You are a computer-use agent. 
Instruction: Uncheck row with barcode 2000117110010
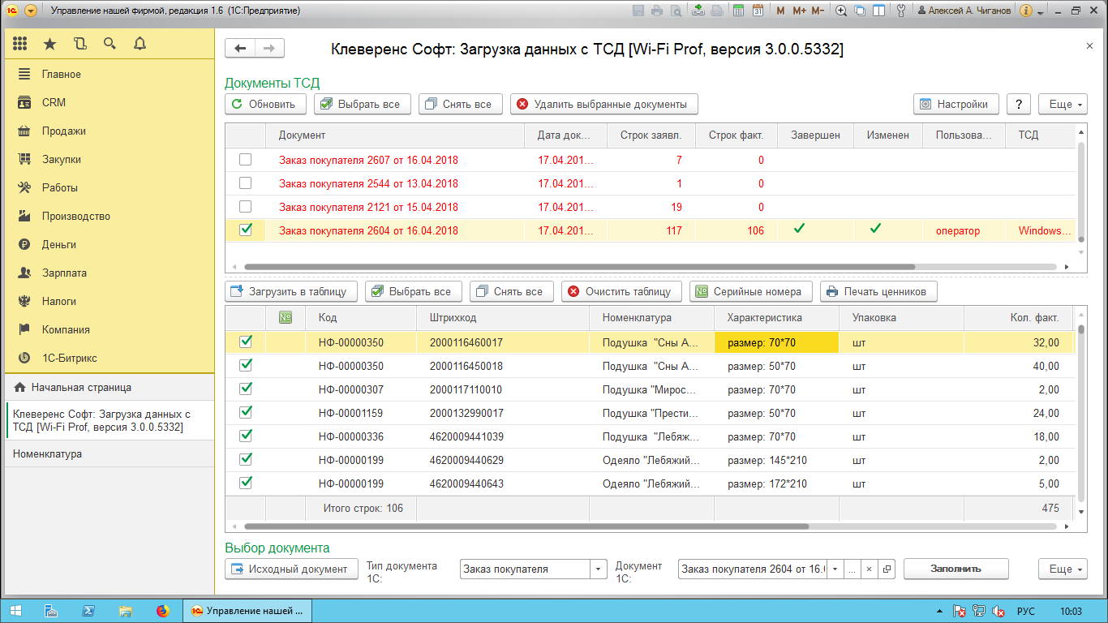click(x=245, y=389)
